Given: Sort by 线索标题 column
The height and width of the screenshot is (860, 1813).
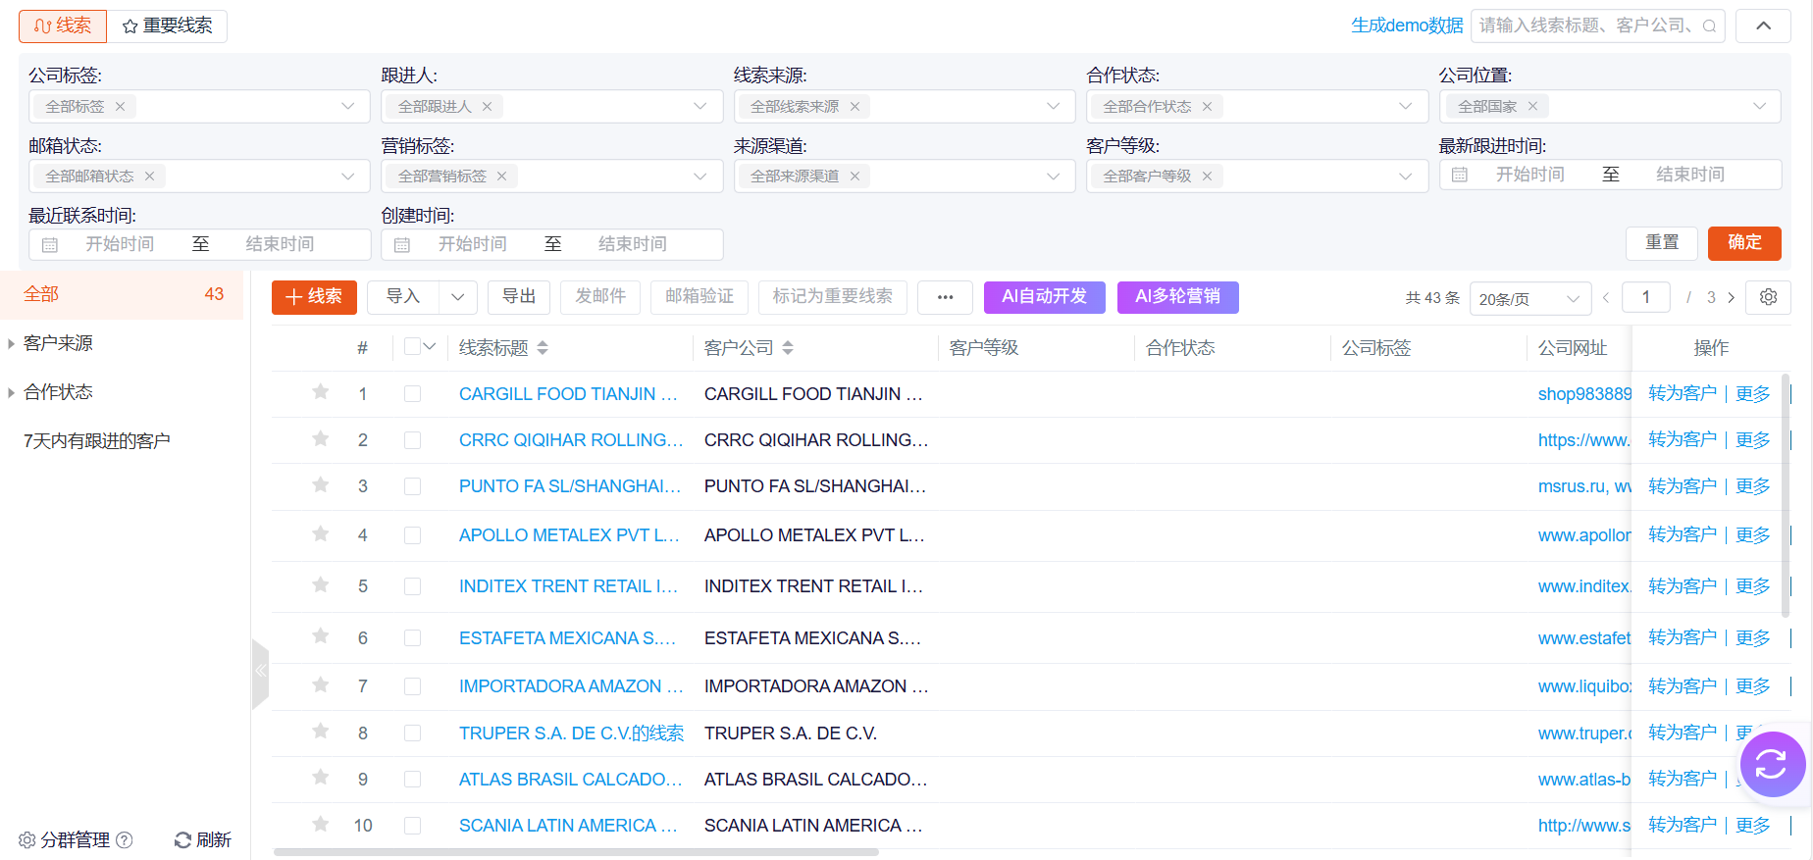Looking at the screenshot, I should coord(543,348).
